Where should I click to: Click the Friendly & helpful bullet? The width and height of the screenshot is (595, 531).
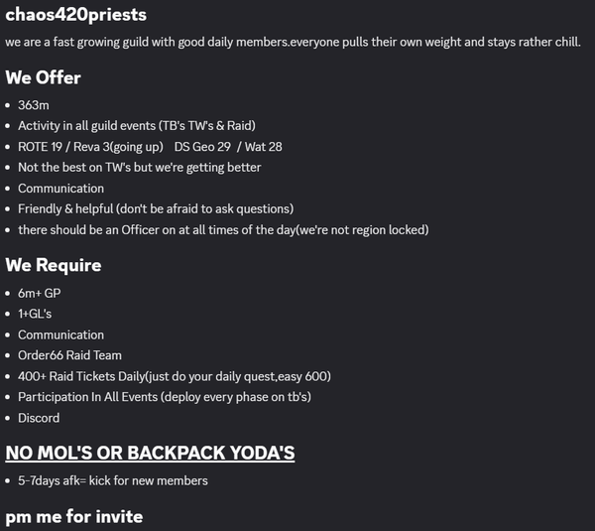point(156,208)
